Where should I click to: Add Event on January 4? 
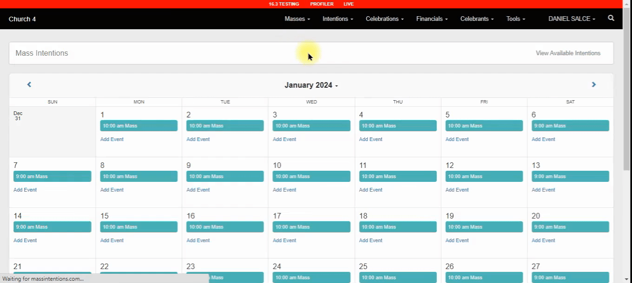pyautogui.click(x=371, y=139)
